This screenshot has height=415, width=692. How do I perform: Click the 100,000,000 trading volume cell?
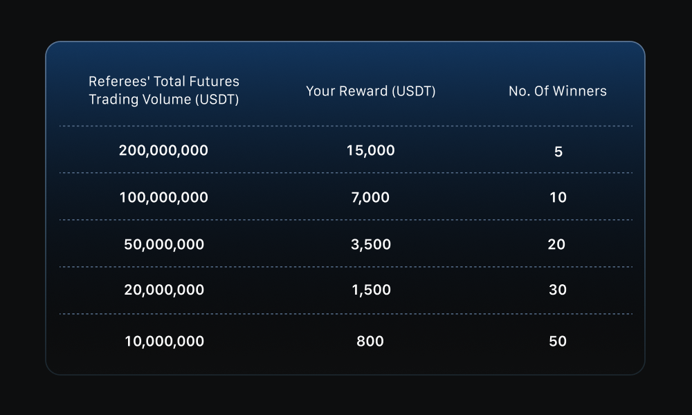[163, 197]
